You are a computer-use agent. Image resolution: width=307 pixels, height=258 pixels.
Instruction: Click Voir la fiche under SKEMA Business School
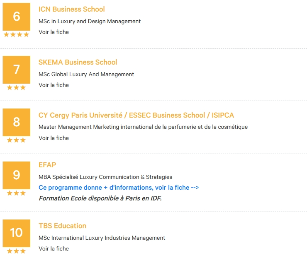54,85
